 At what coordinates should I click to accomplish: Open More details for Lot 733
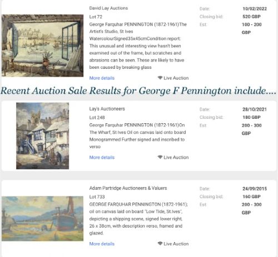coord(102,244)
